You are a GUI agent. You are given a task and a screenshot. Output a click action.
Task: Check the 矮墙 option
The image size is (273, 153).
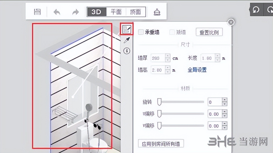(x=172, y=32)
